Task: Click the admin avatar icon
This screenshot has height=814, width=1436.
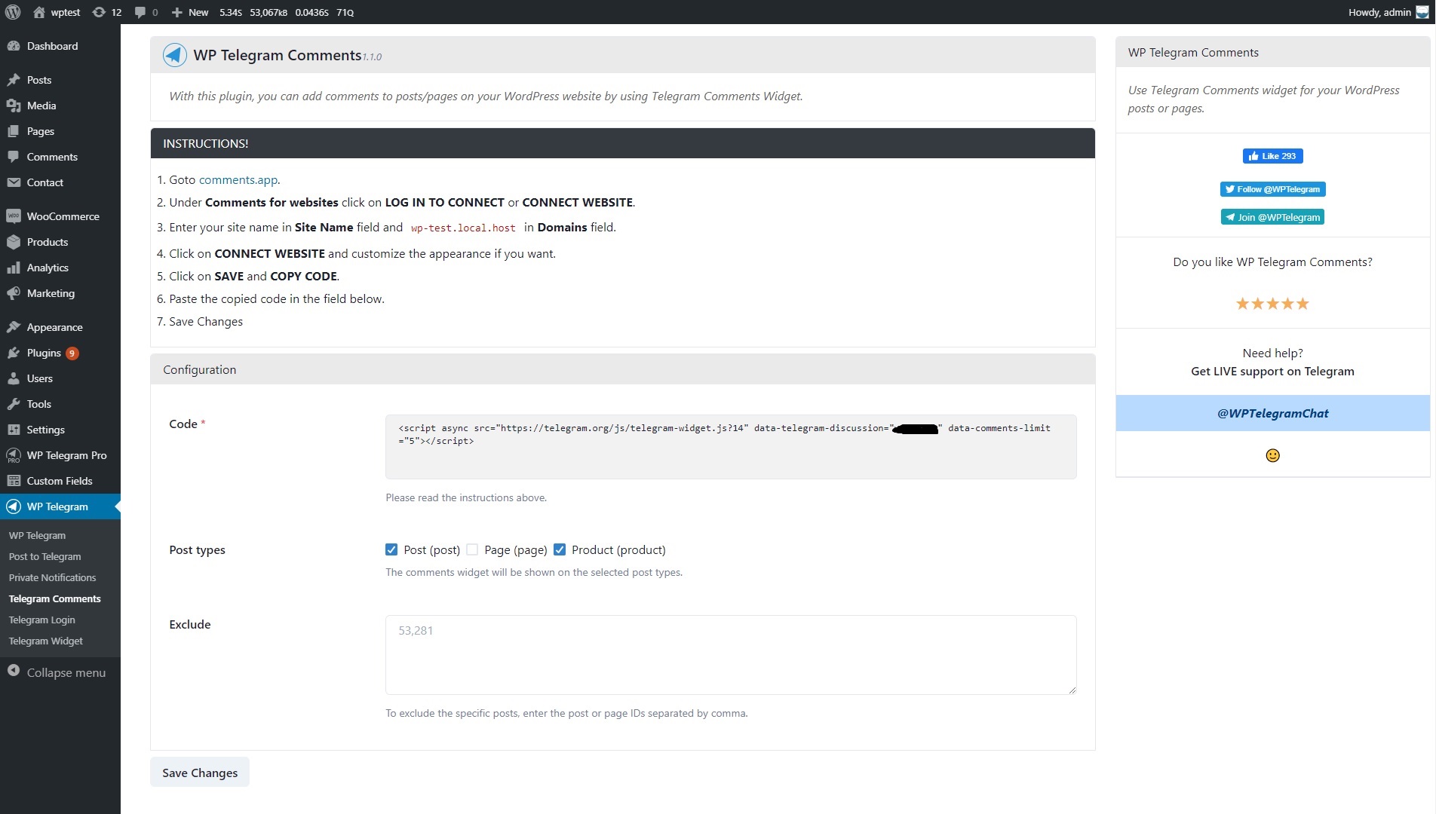Action: [x=1422, y=12]
